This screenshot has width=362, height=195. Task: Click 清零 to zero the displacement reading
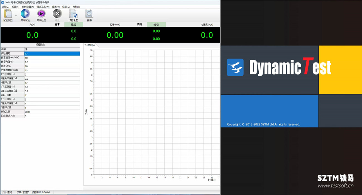[x=140, y=25]
